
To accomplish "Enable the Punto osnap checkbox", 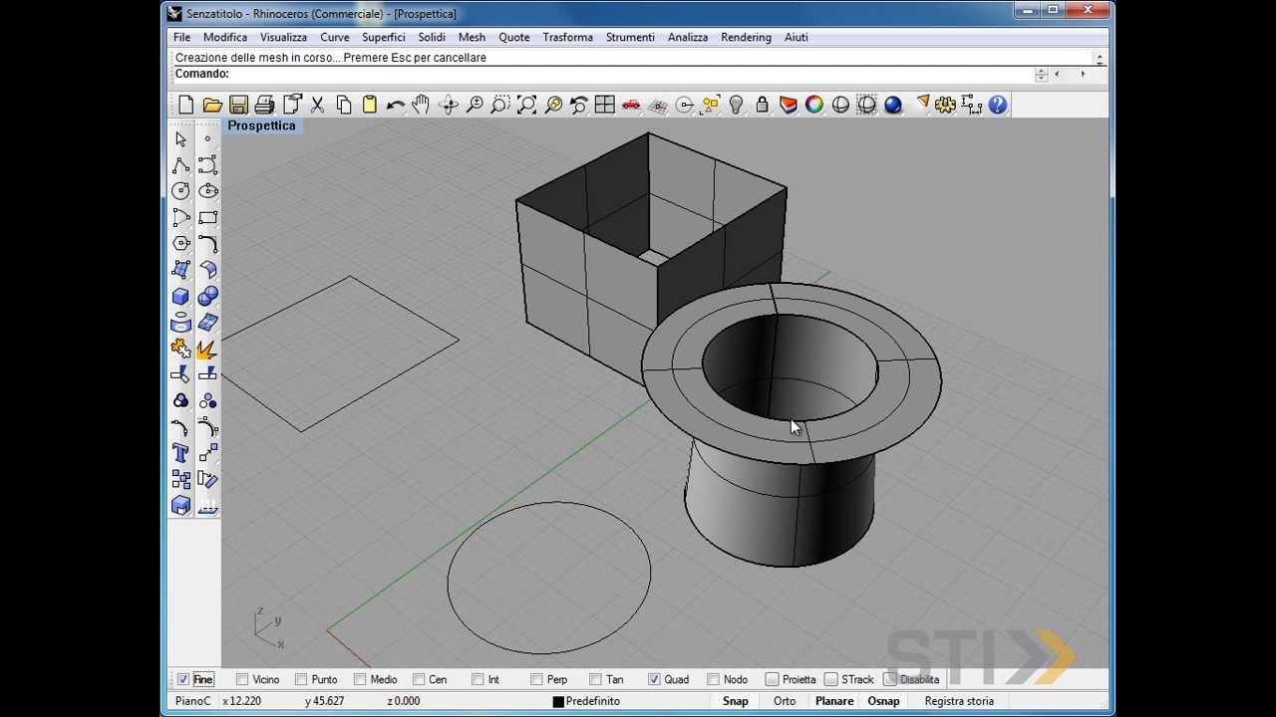I will 301,679.
